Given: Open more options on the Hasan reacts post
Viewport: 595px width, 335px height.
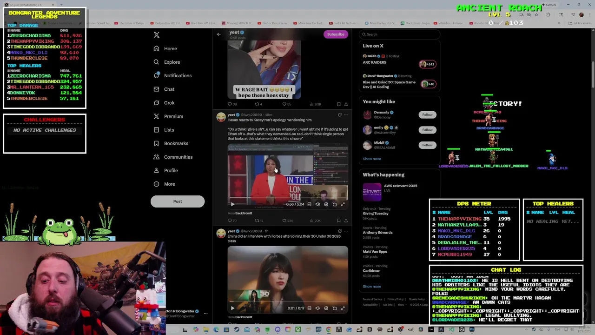Looking at the screenshot, I should tap(345, 114).
